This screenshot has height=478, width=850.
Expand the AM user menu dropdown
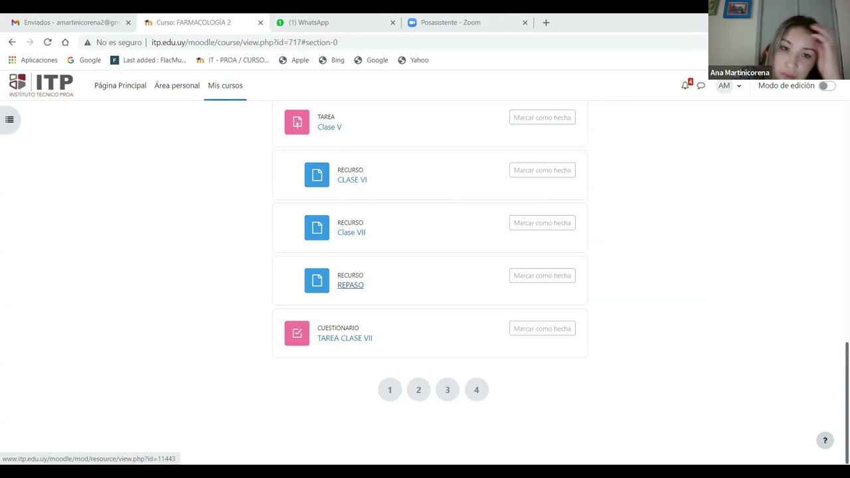point(729,86)
